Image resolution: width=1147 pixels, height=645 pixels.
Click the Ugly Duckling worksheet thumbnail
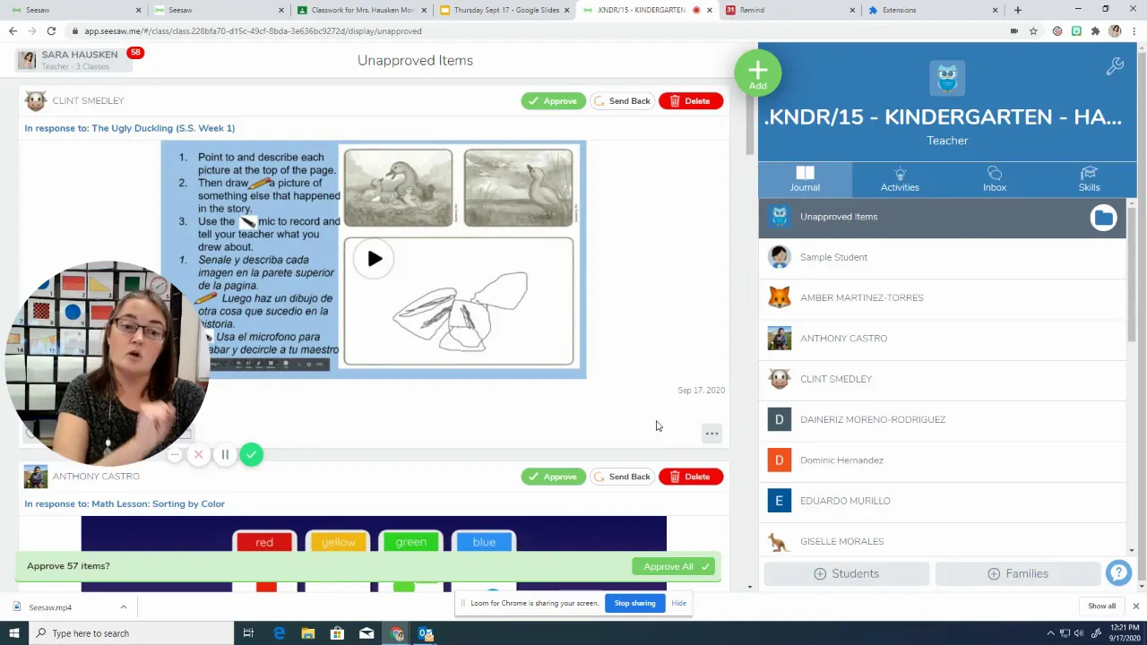pyautogui.click(x=374, y=260)
